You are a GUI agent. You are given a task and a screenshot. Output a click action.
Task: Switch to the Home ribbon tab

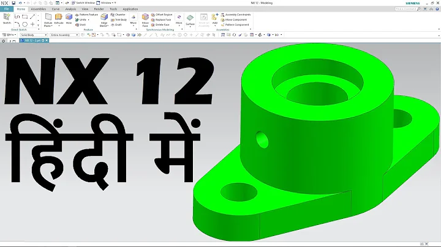point(21,9)
